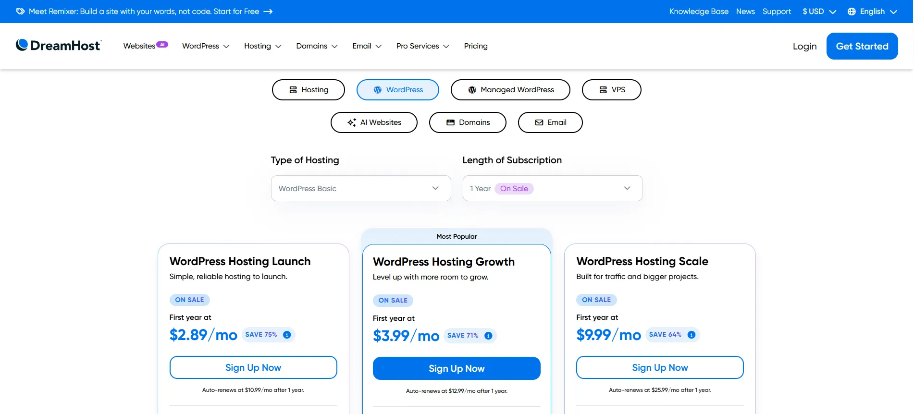The height and width of the screenshot is (414, 914).
Task: Open the English language dropdown
Action: tap(872, 12)
